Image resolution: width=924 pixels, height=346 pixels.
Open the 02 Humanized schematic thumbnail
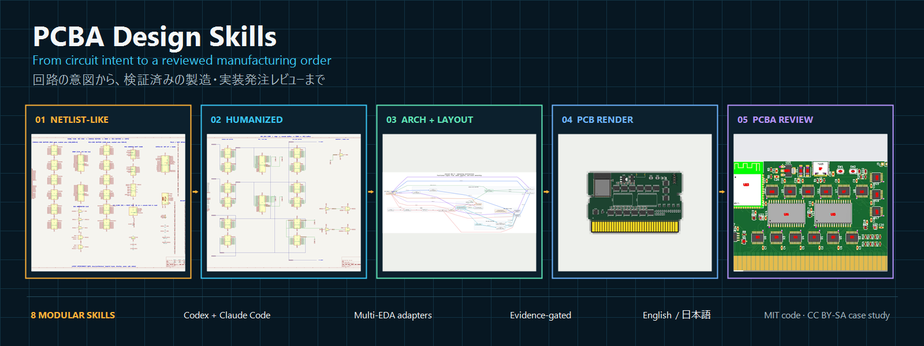pyautogui.click(x=284, y=202)
